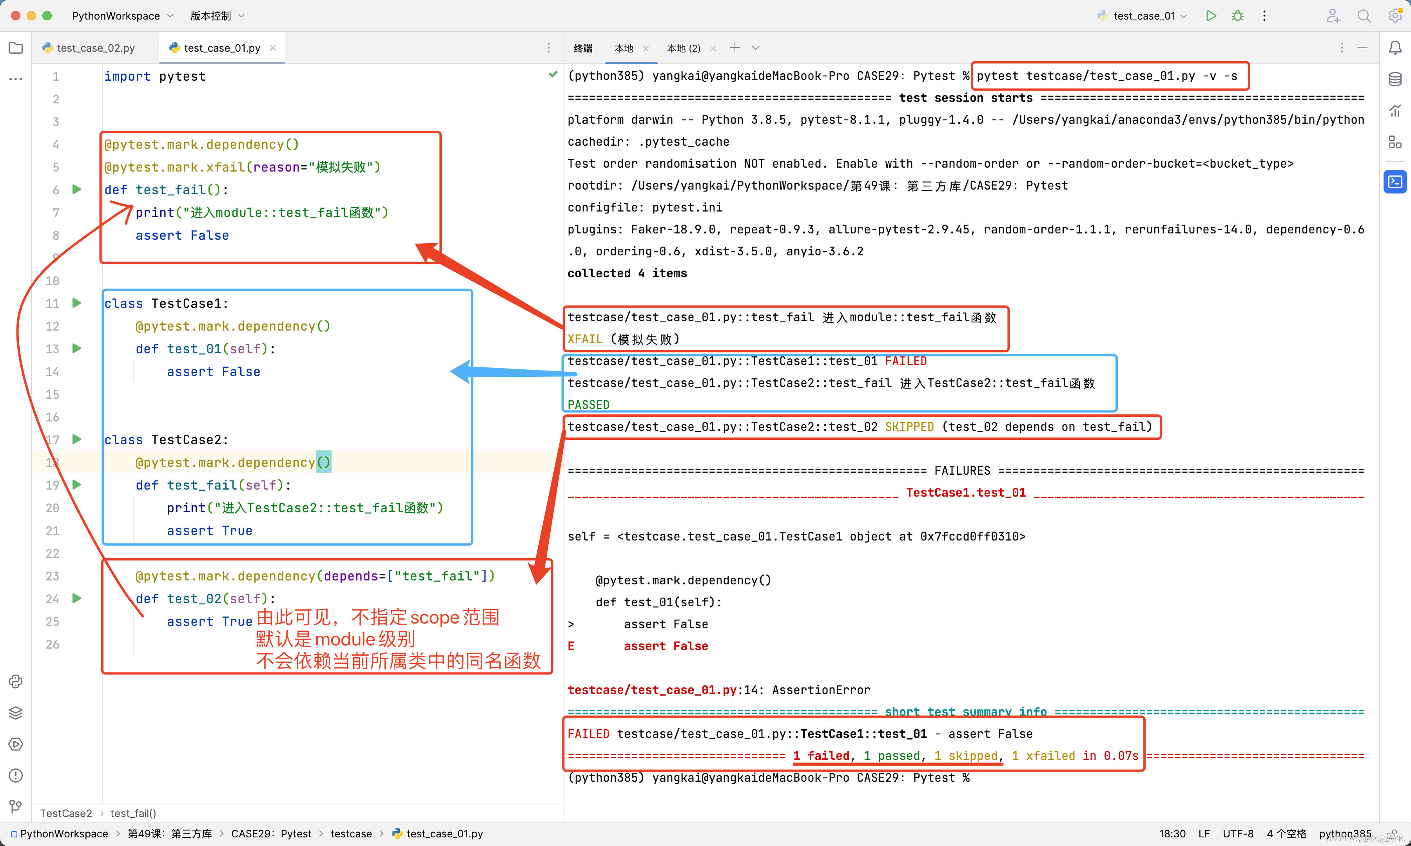Open the Project tool window folder icon
Screen dimensions: 1411x846
[16, 48]
